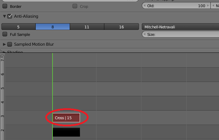Decrease the Old time remapping value arrow

145,6
